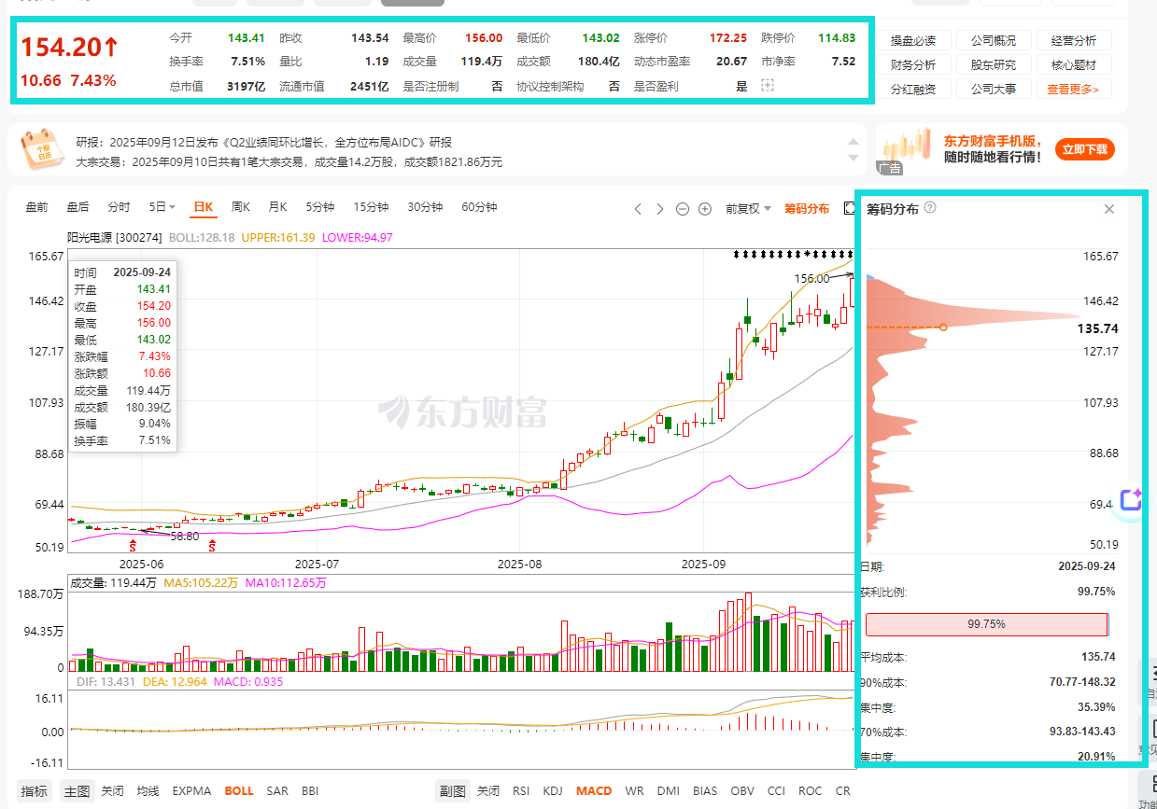Enable BIAS sub-chart indicator
1157x809 pixels.
click(x=705, y=790)
